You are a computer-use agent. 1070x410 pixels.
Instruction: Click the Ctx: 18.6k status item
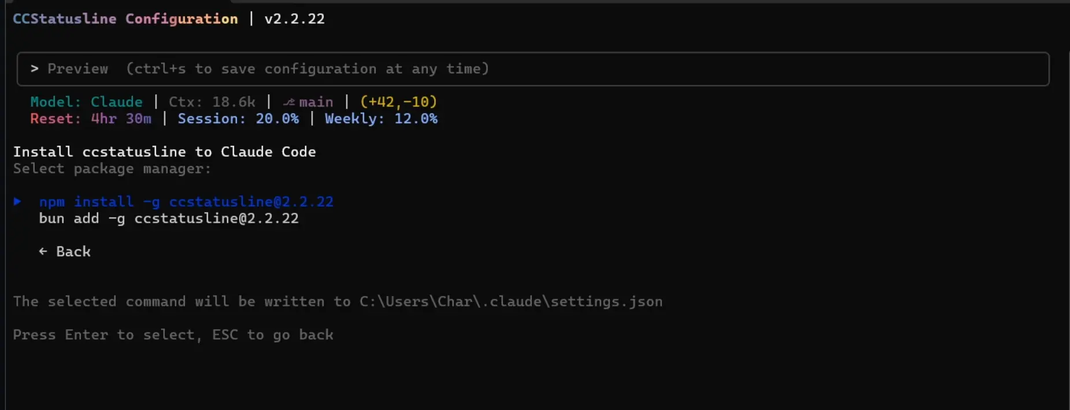tap(212, 102)
